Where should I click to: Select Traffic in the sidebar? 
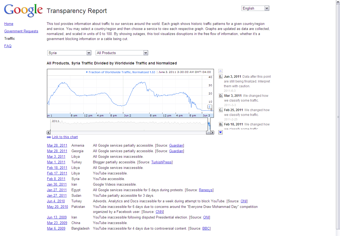10,38
